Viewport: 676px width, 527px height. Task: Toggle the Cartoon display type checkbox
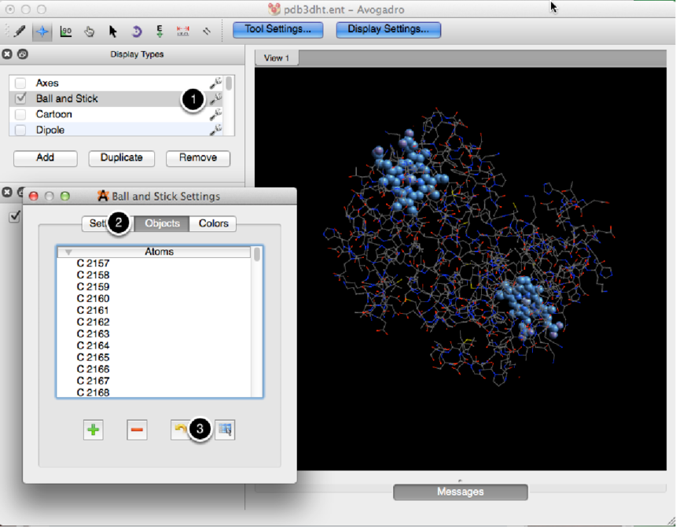click(x=21, y=115)
